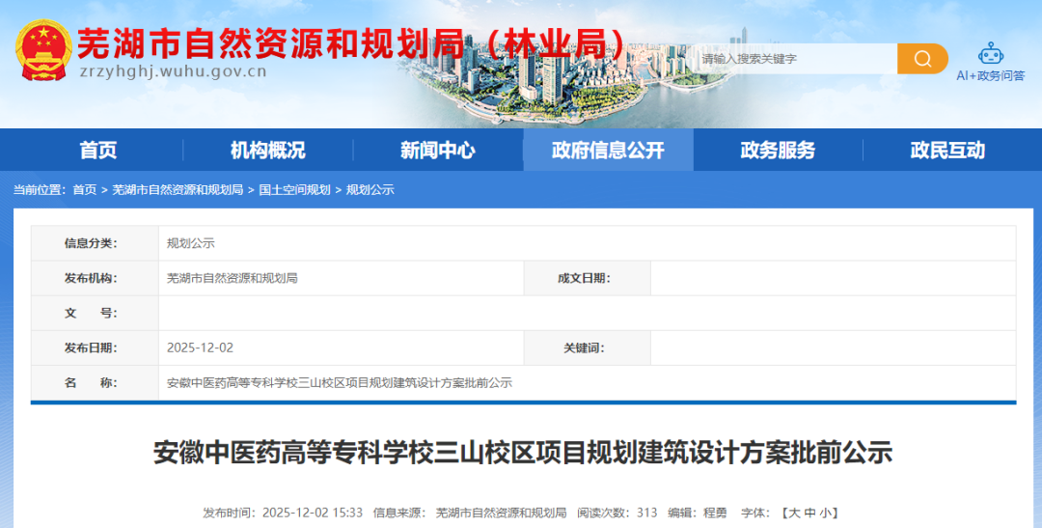Image resolution: width=1042 pixels, height=528 pixels.
Task: Open 芜湖市自然资源和规划局 breadcrumb link
Action: tap(178, 190)
